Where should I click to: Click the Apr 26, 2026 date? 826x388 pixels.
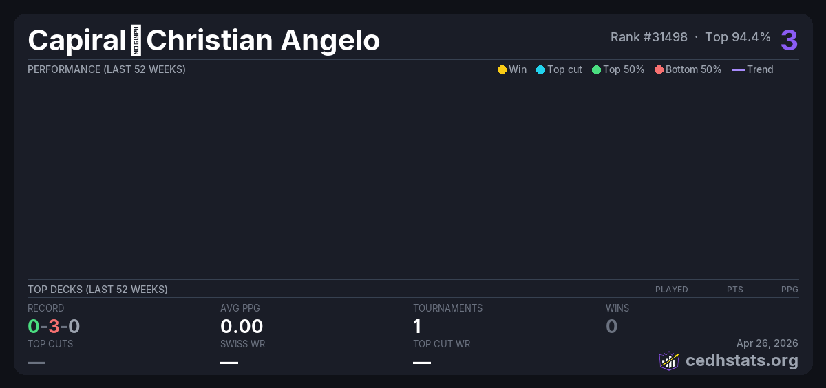(767, 343)
